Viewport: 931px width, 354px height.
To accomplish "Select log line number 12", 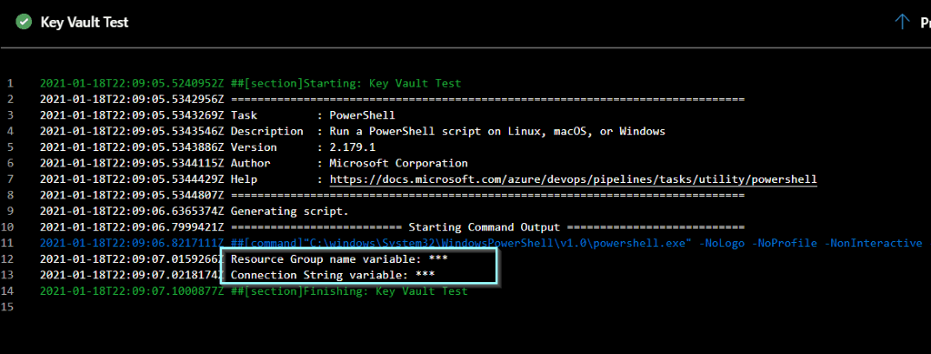I will [x=7, y=259].
